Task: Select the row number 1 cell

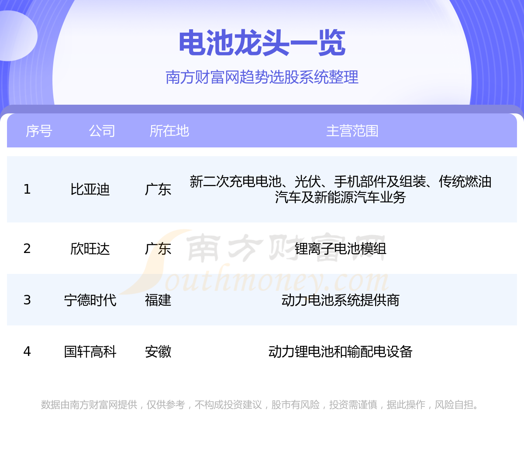Action: click(x=27, y=189)
